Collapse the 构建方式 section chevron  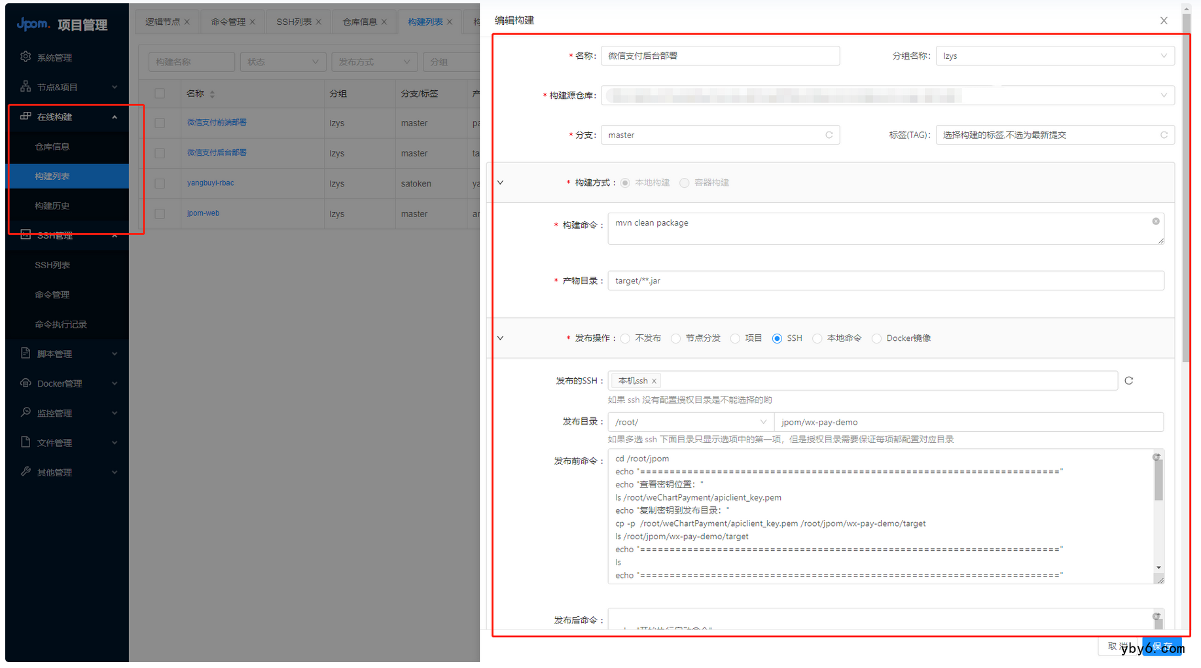coord(500,183)
